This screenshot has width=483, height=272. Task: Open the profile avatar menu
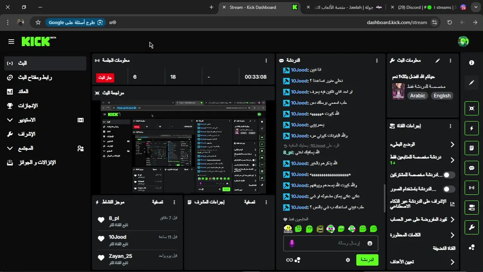pyautogui.click(x=463, y=42)
